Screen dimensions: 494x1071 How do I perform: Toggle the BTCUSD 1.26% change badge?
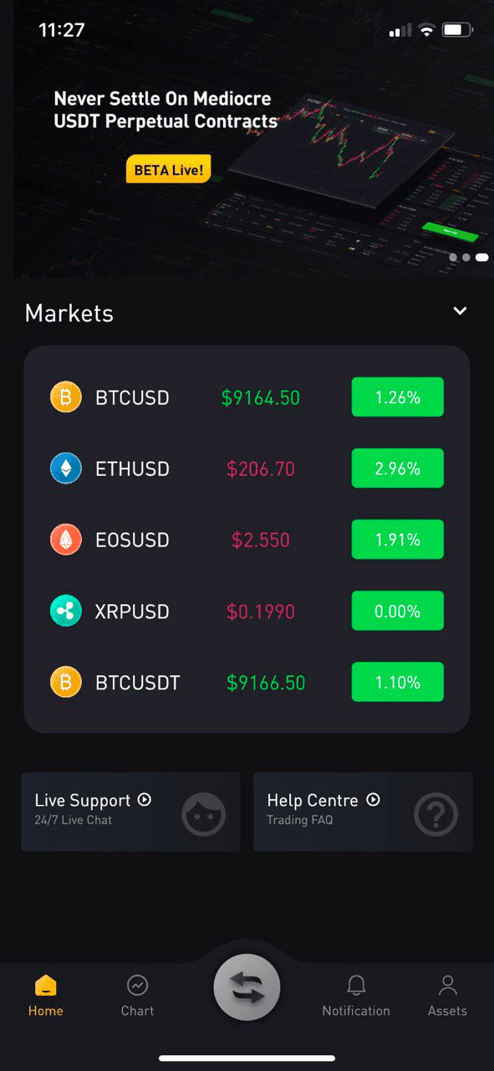point(397,397)
